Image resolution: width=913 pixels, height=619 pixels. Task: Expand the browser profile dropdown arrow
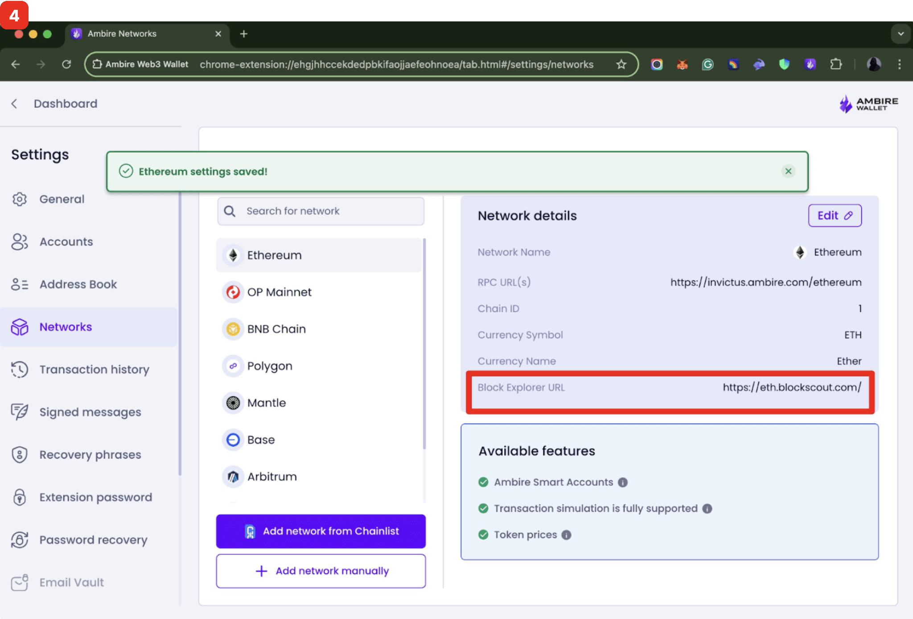tap(900, 33)
